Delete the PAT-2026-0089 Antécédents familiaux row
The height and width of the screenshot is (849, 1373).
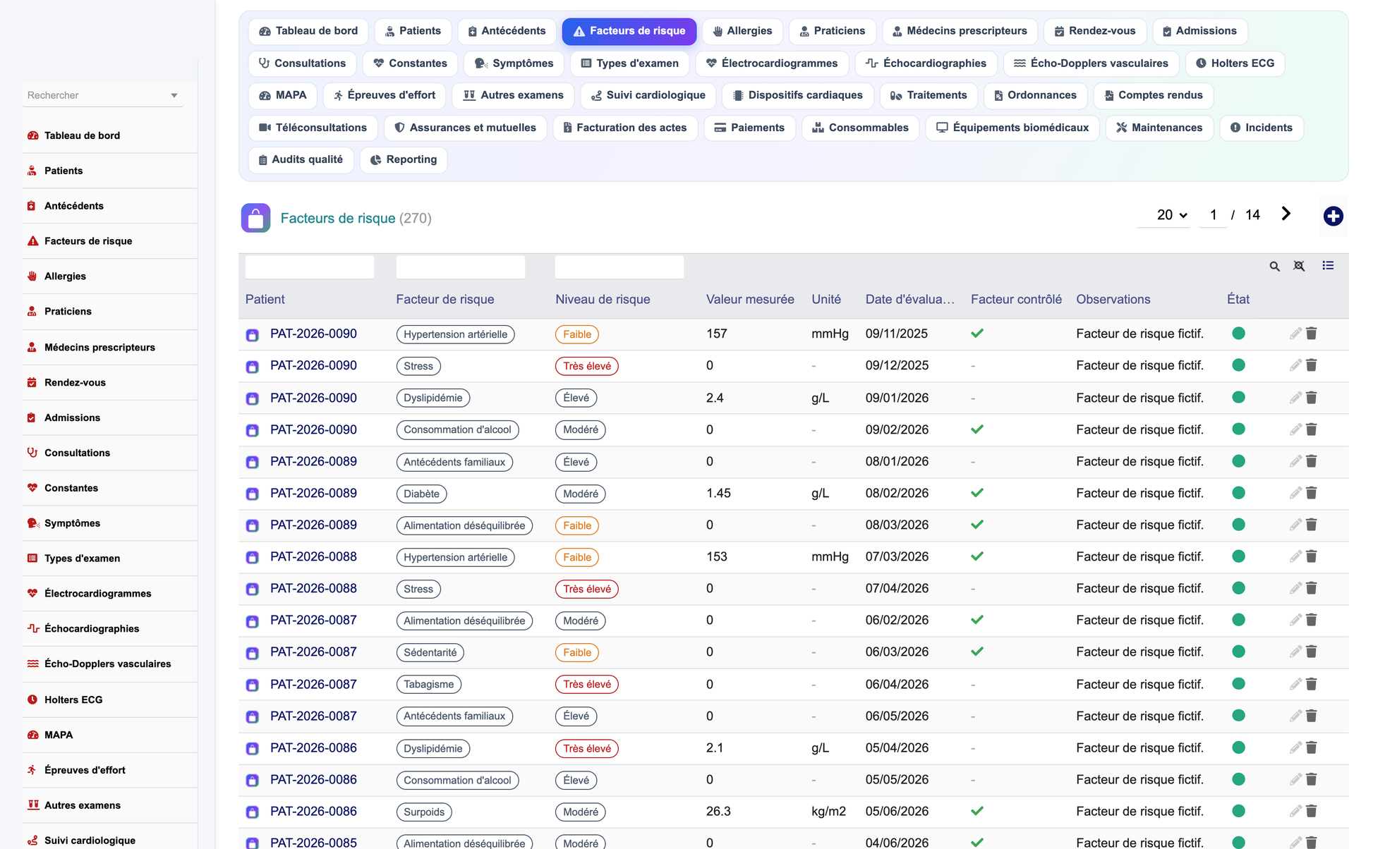click(x=1311, y=461)
